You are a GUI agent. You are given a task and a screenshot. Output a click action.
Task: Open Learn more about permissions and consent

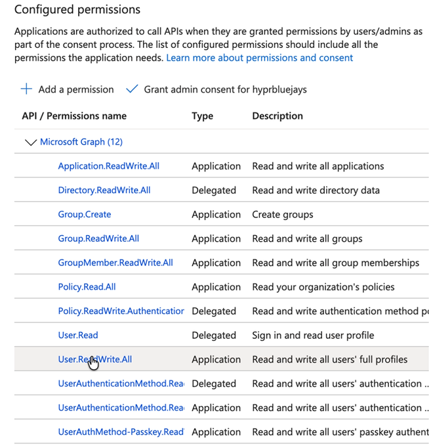pyautogui.click(x=259, y=58)
